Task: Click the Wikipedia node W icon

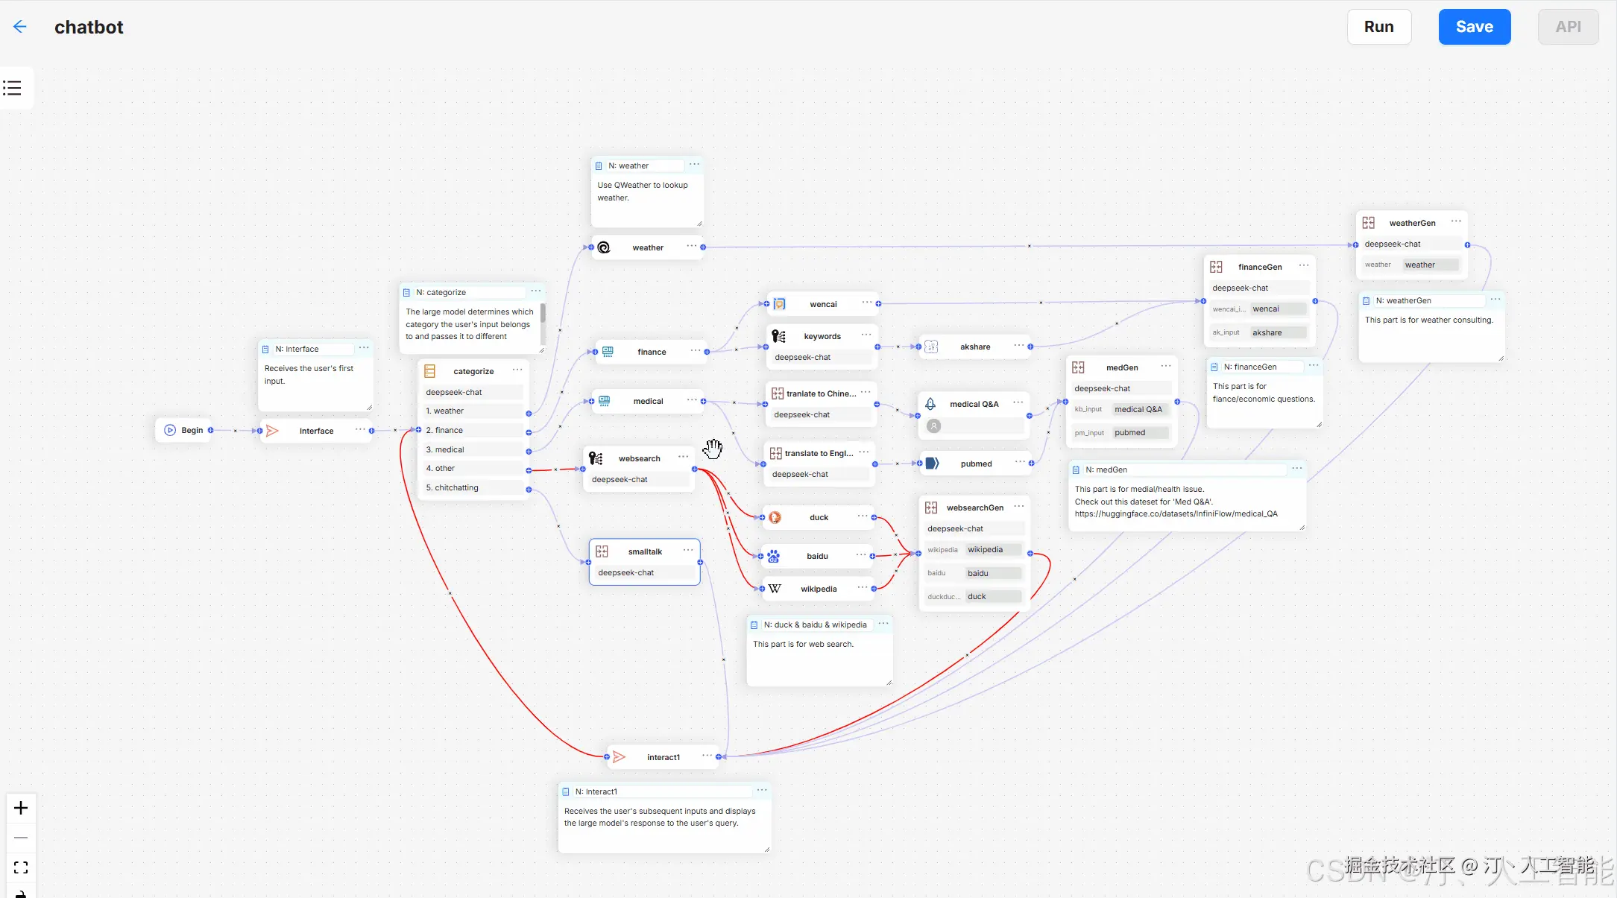Action: (x=775, y=589)
